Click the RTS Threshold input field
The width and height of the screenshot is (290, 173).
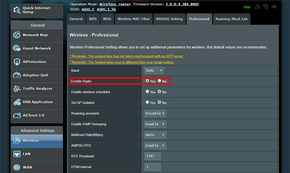(x=153, y=156)
